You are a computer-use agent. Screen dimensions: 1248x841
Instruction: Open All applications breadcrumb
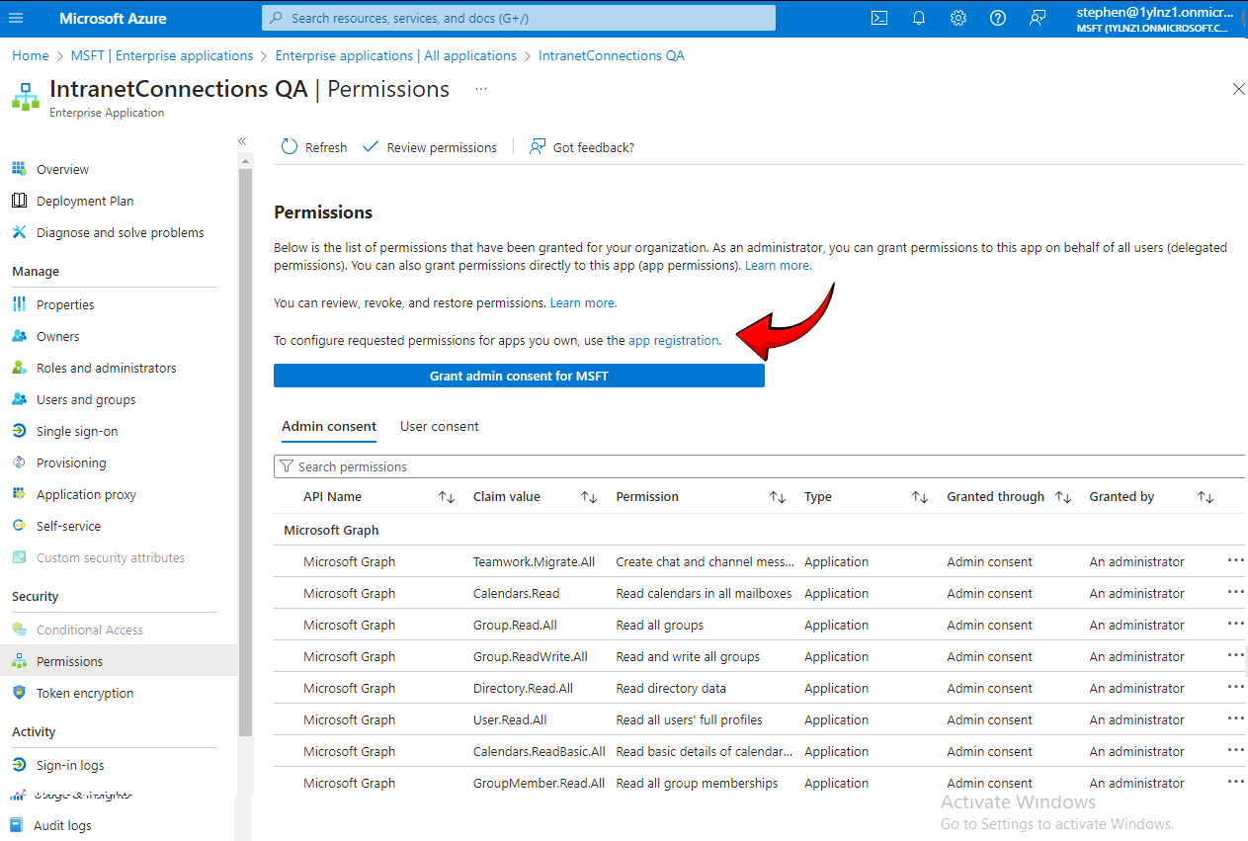point(396,56)
